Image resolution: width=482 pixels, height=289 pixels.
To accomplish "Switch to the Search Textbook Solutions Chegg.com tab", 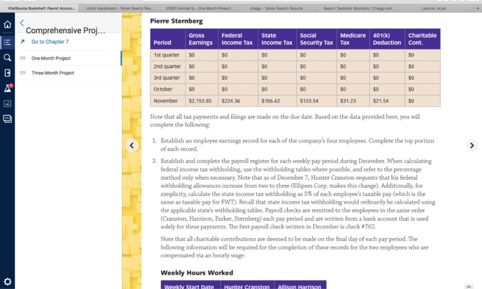I will pyautogui.click(x=357, y=8).
